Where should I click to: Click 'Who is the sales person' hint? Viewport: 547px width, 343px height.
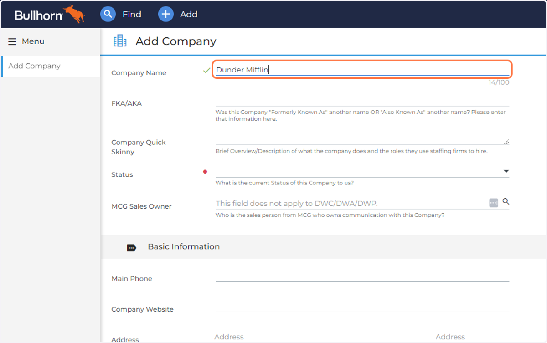[330, 215]
